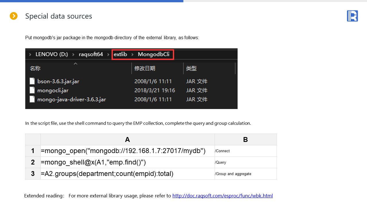The width and height of the screenshot is (367, 206).
Task: Click the /Query comment cell
Action: coord(246,162)
